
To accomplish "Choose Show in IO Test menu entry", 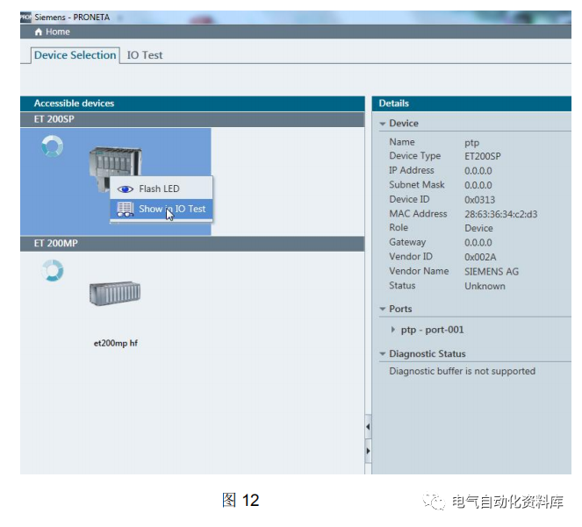I will [162, 209].
